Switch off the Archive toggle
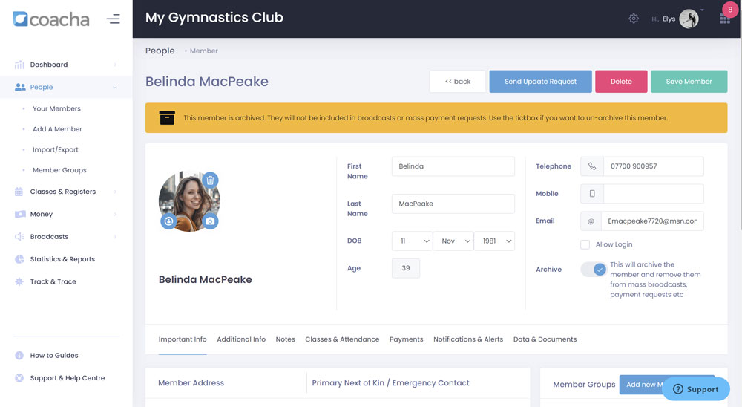The height and width of the screenshot is (407, 742). coord(594,270)
